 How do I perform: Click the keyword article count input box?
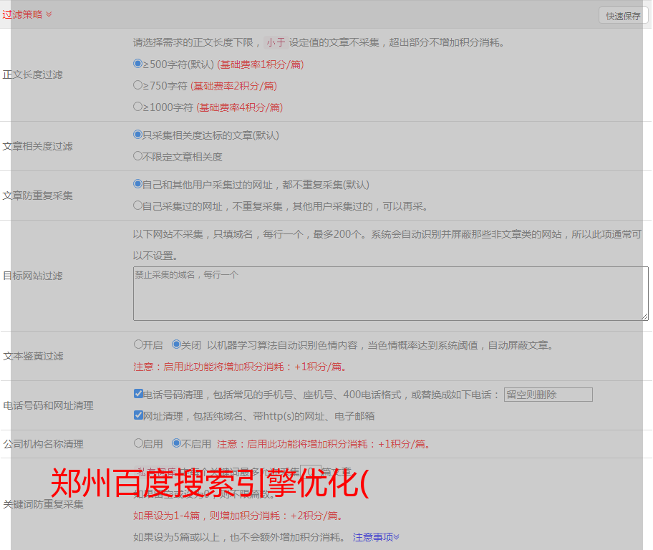(311, 472)
